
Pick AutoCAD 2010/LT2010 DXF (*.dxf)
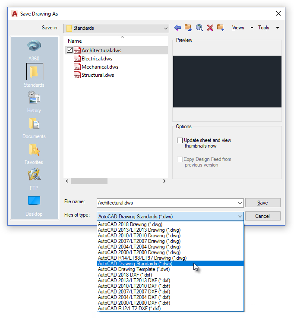(x=170, y=286)
